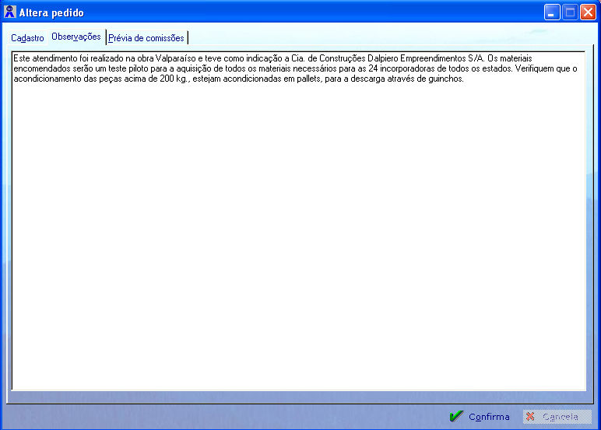Close the Altera pedido window
Image resolution: width=601 pixels, height=430 pixels.
[x=588, y=12]
